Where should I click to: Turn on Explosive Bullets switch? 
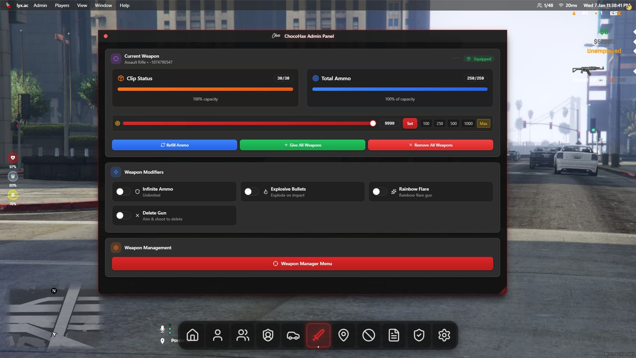(251, 192)
